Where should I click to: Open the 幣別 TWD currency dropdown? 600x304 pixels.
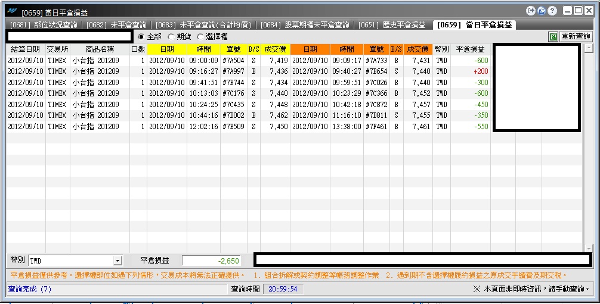118,261
